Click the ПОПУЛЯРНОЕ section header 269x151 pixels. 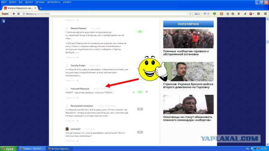click(188, 24)
